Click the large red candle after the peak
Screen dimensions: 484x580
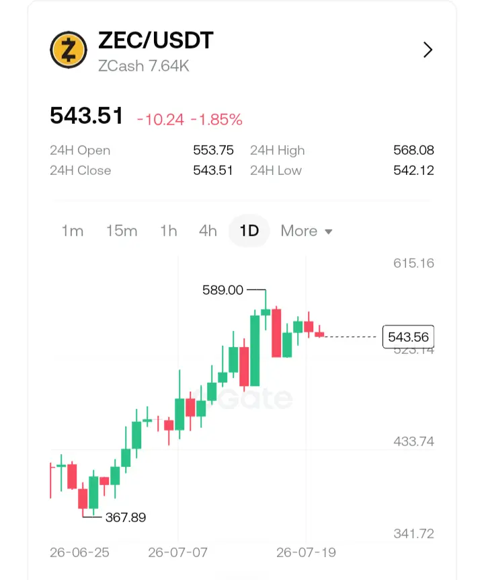tap(276, 333)
